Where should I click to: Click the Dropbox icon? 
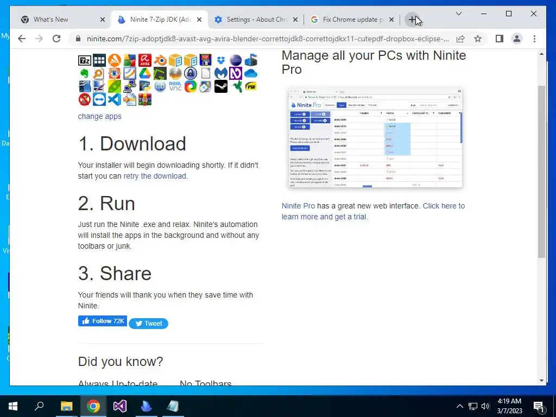point(220,61)
